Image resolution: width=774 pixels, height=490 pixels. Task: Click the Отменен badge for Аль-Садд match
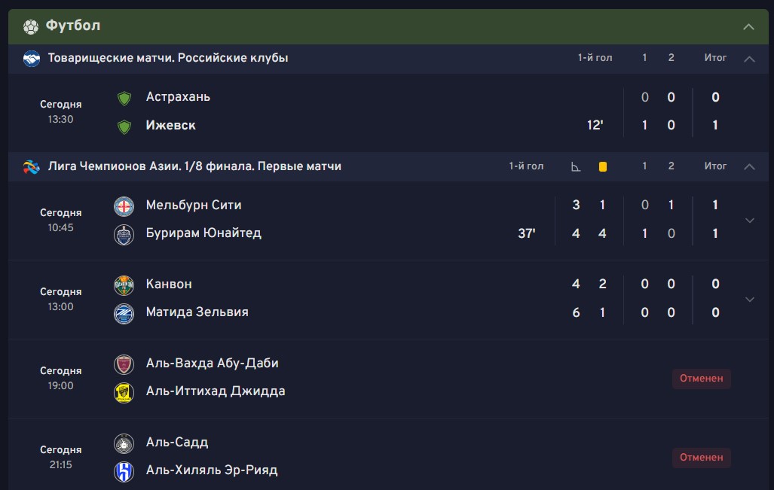[701, 457]
